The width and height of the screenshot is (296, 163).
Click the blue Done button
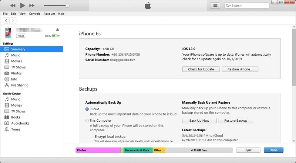273,150
